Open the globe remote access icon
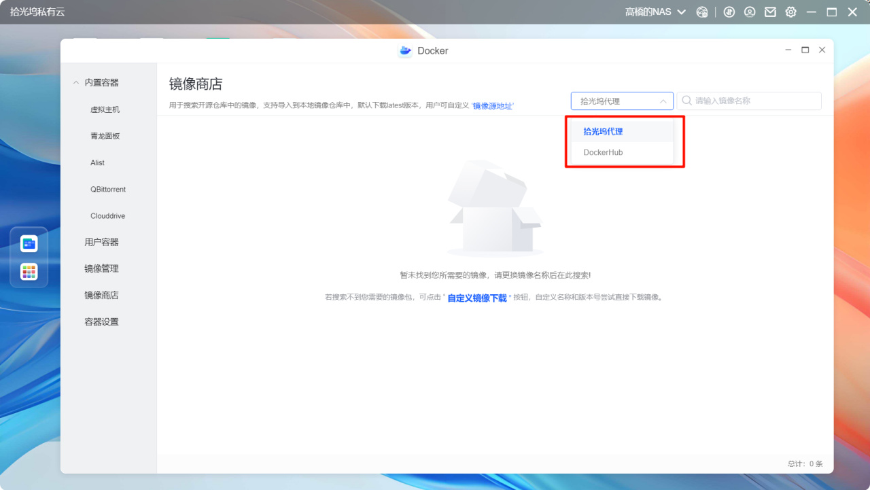Screen dimensions: 870x490 702,12
